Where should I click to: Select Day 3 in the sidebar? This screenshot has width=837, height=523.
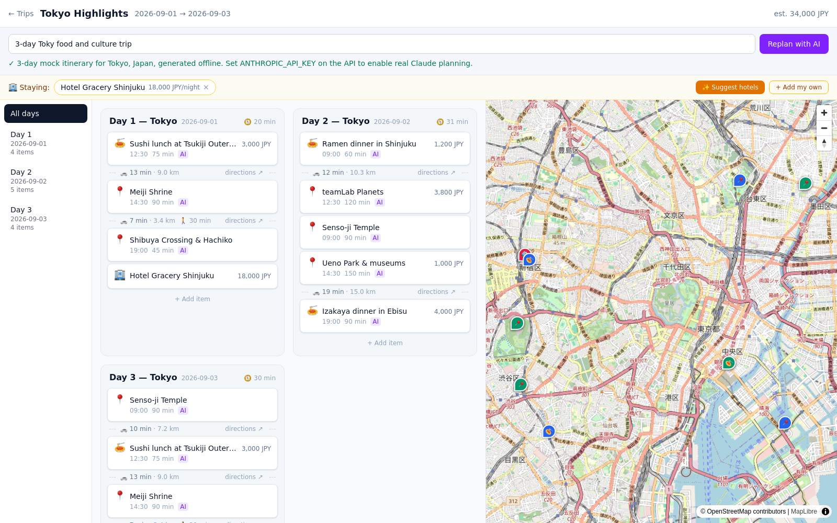click(x=46, y=218)
